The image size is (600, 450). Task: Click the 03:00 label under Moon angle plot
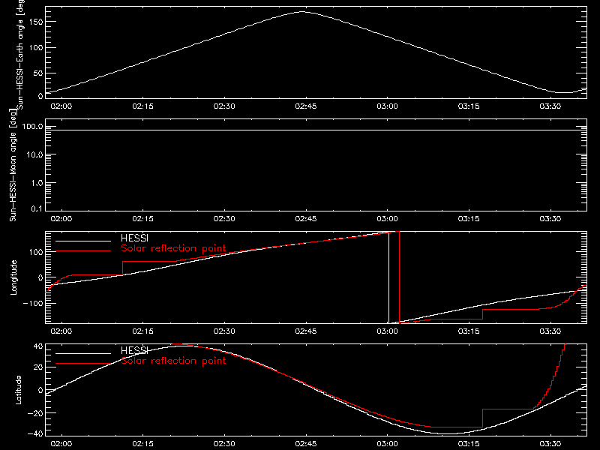point(387,218)
